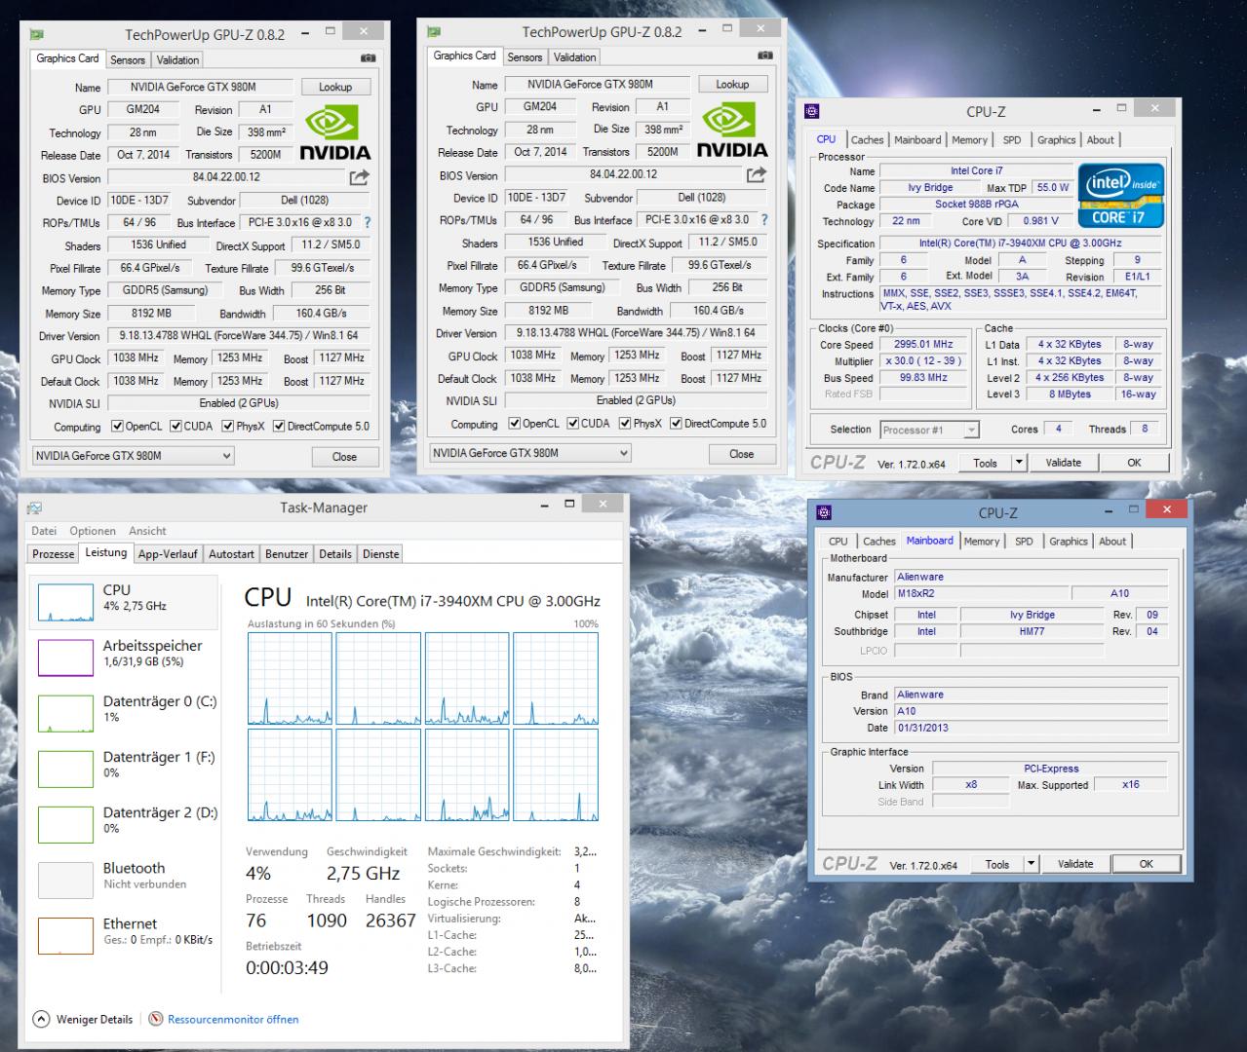Screen dimensions: 1247x1052
Task: Click the camera screenshot icon in left GPU-Z
Action: [368, 58]
